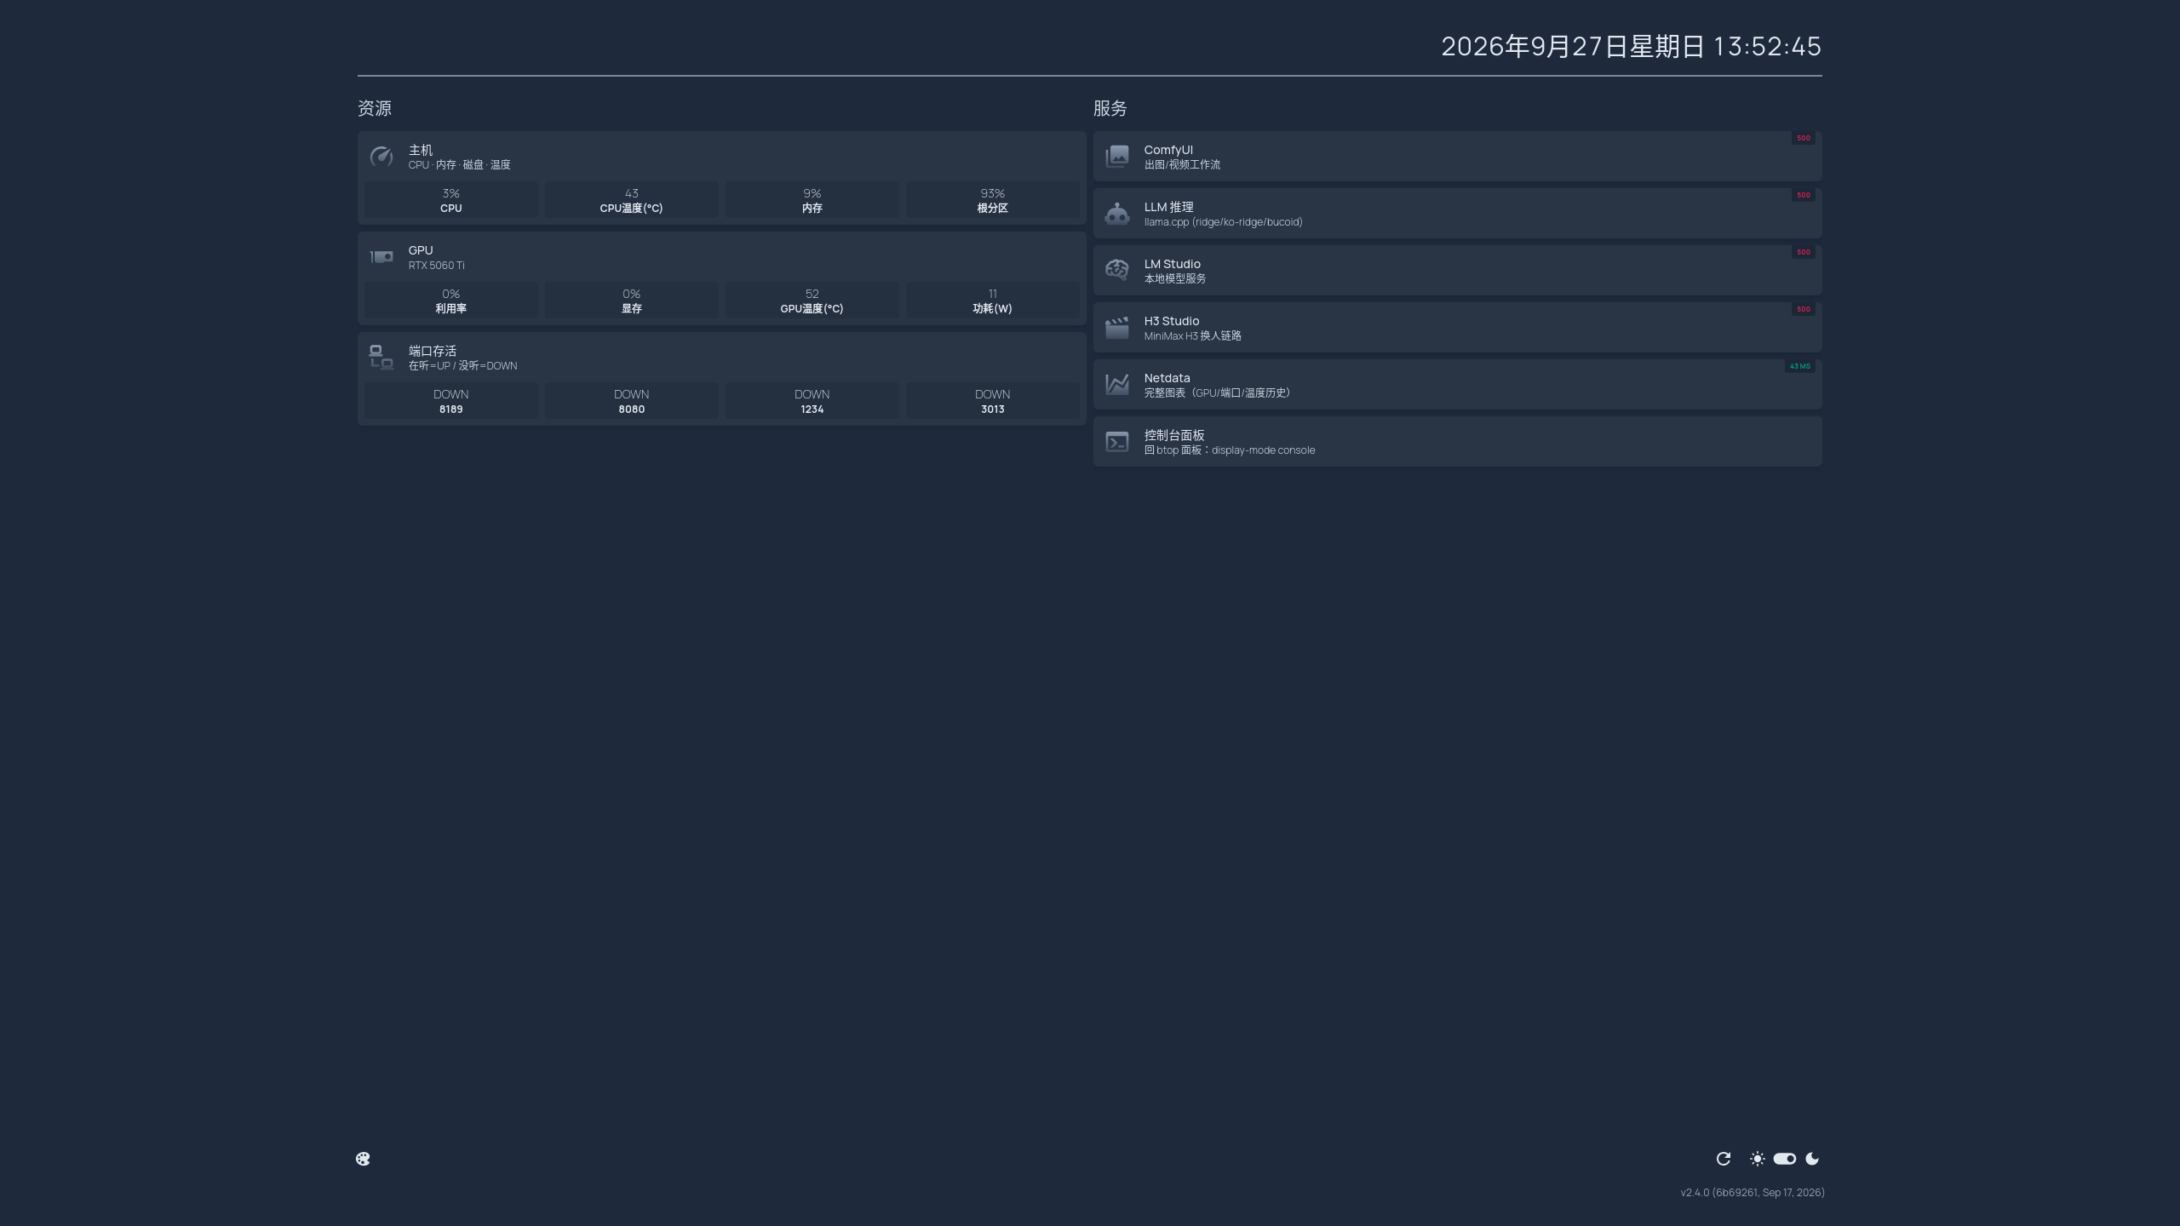This screenshot has width=2180, height=1226.
Task: Click the LLM 推理 robot icon
Action: click(1116, 214)
